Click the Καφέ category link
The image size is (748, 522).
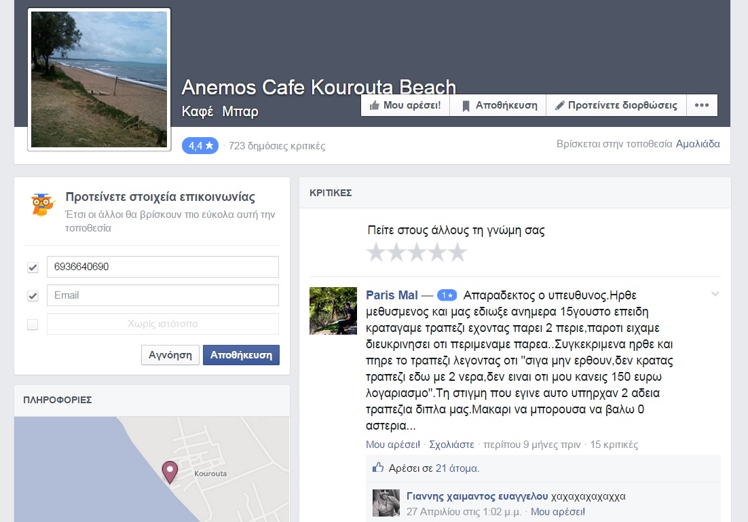[198, 111]
